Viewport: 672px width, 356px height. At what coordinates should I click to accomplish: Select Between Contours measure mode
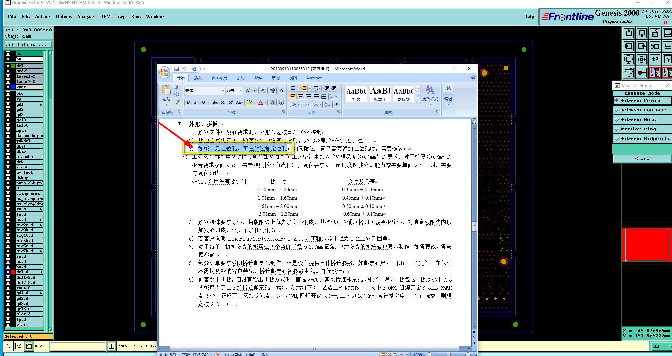pyautogui.click(x=642, y=110)
